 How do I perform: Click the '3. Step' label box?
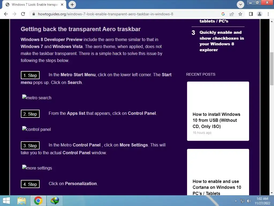30,146
